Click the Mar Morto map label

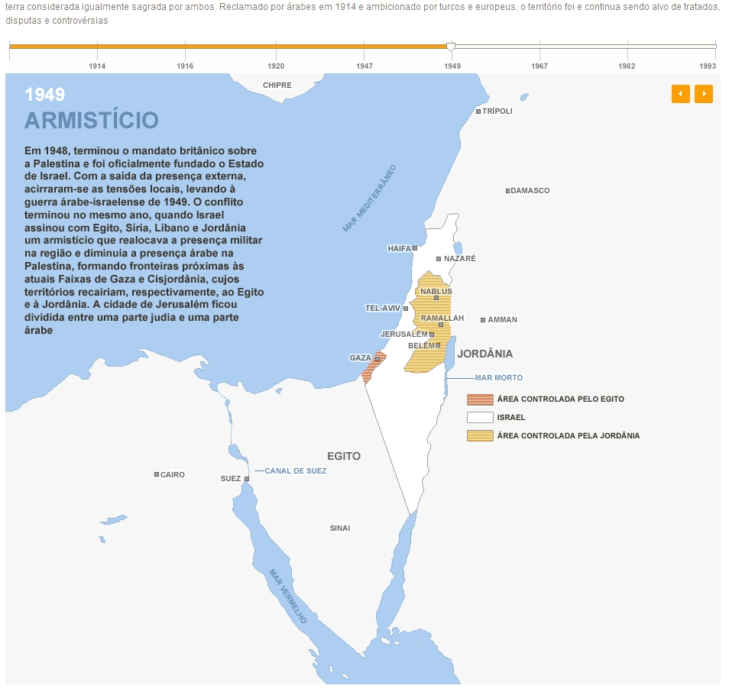pos(498,378)
